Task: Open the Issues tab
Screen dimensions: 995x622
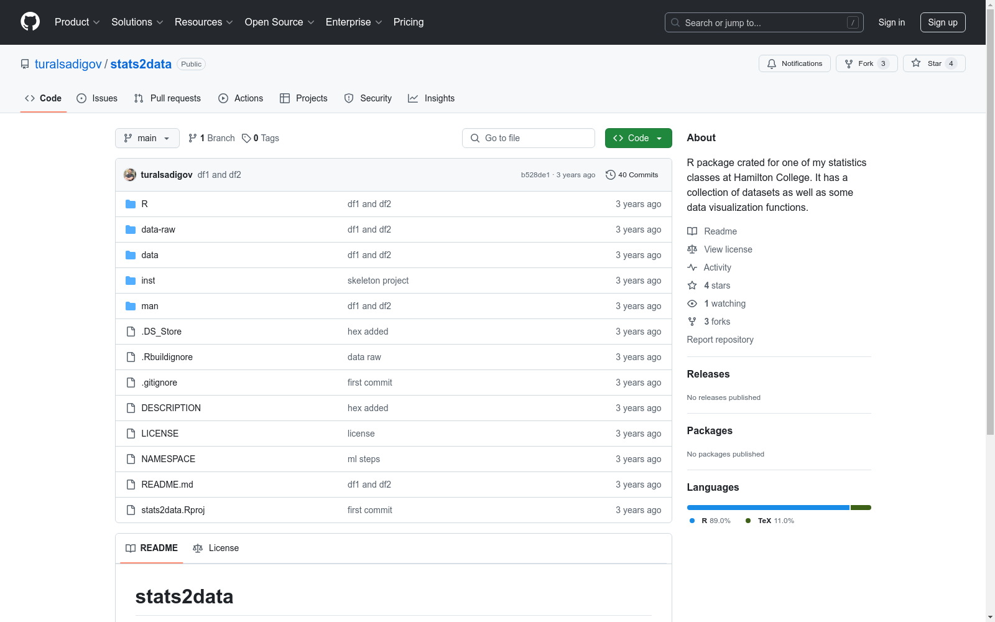Action: coord(97,98)
